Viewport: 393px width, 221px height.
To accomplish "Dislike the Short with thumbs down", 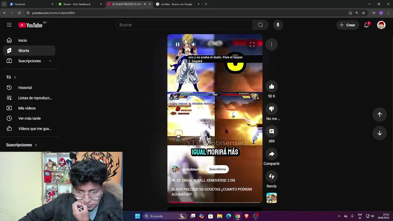I will pyautogui.click(x=272, y=109).
